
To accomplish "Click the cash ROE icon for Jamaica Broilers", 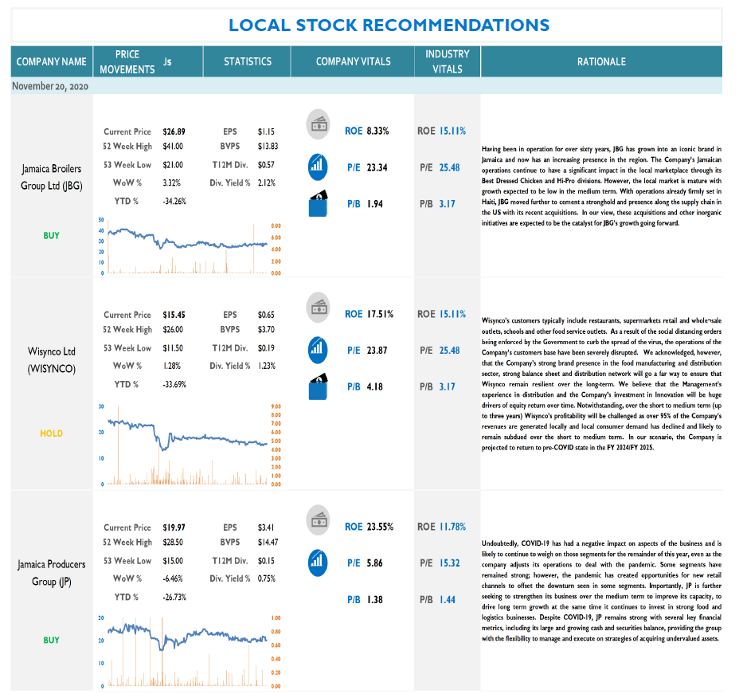I will click(318, 124).
